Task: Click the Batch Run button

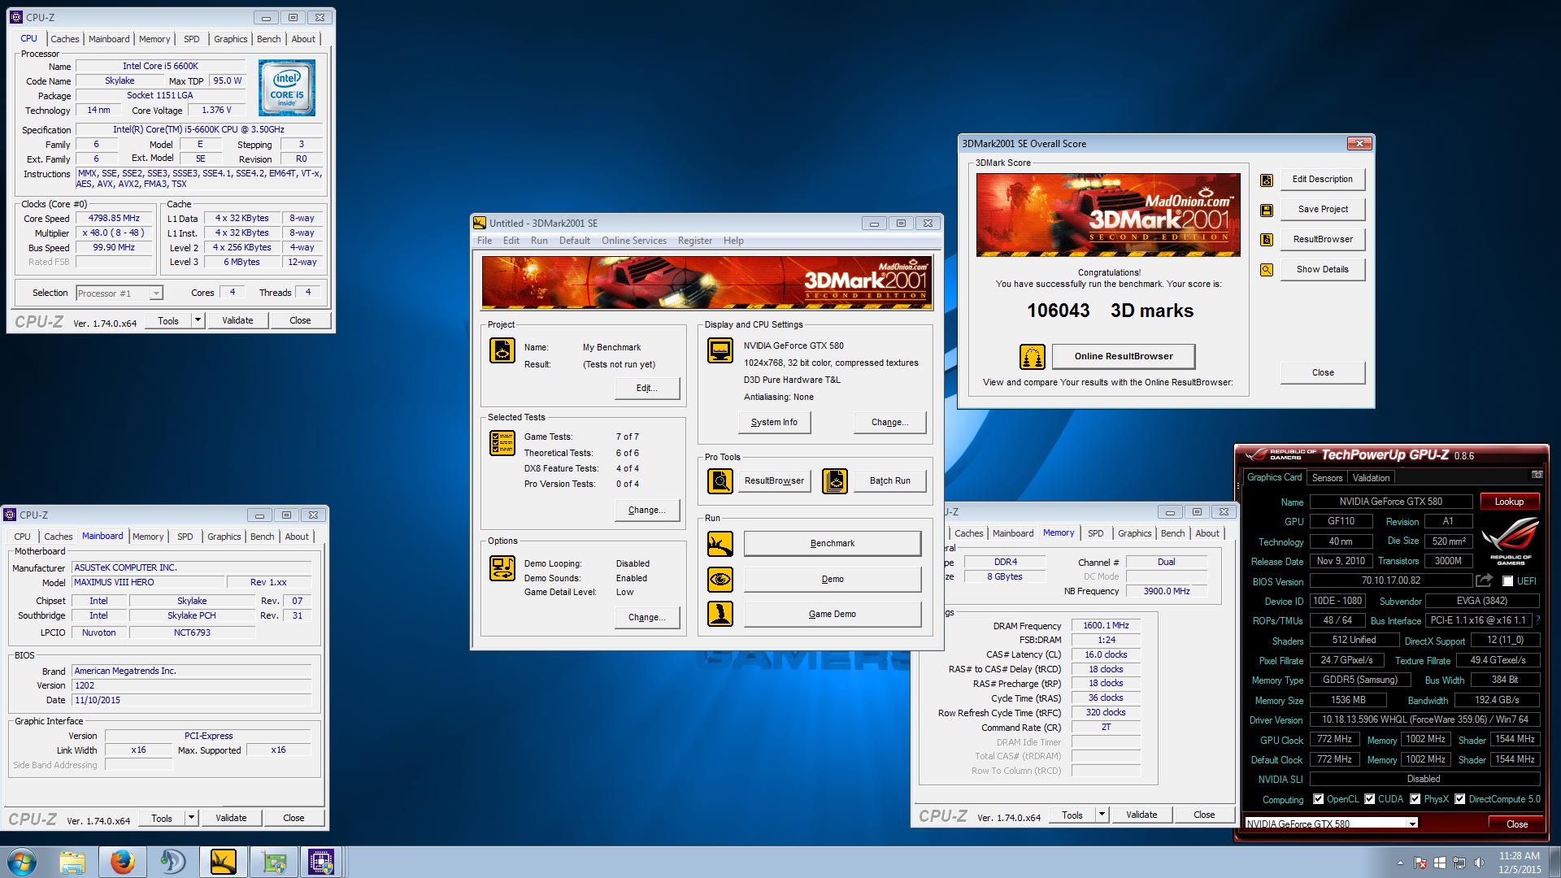Action: pos(890,481)
